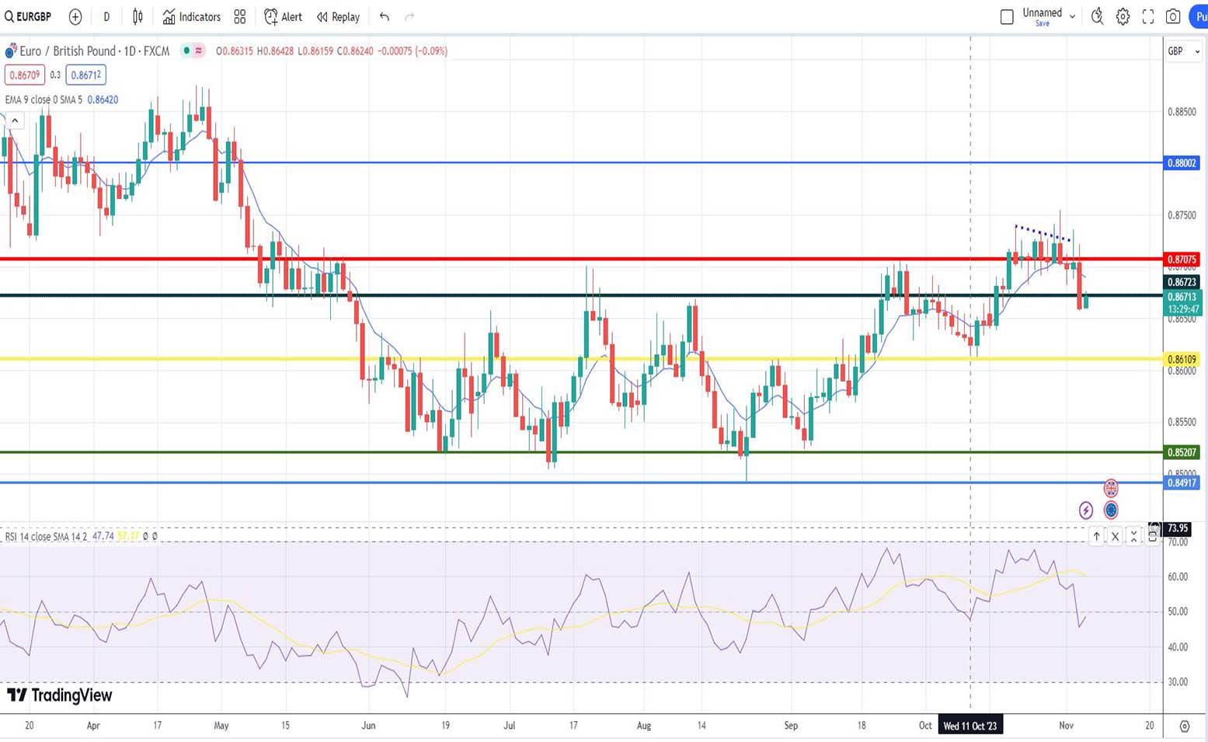The width and height of the screenshot is (1208, 742).
Task: Toggle the layout square checkbox beside Unnamed
Action: pos(1007,16)
